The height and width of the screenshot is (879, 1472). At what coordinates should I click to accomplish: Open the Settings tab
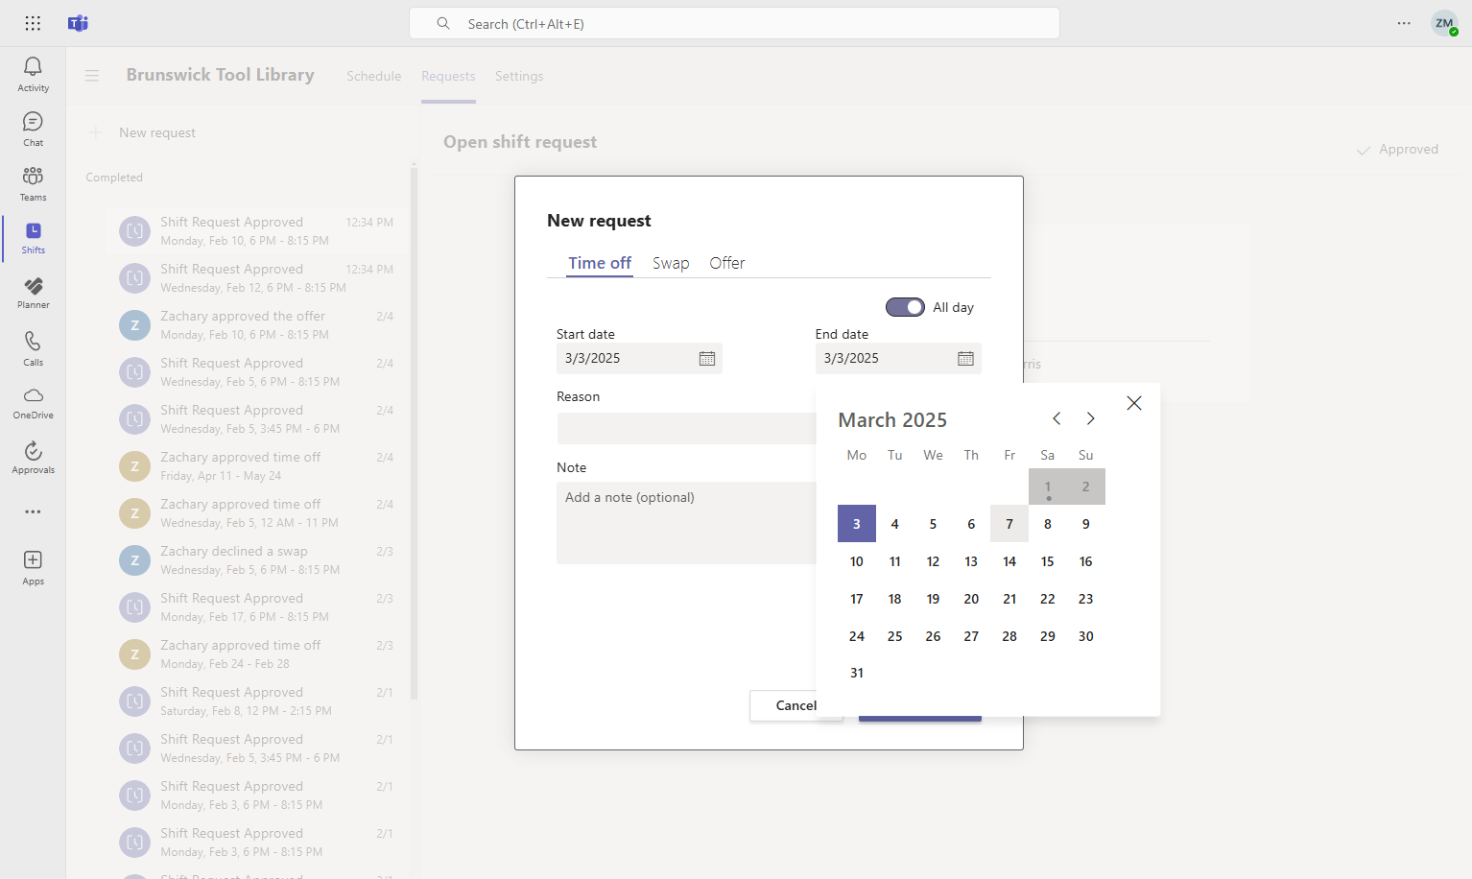(x=519, y=76)
